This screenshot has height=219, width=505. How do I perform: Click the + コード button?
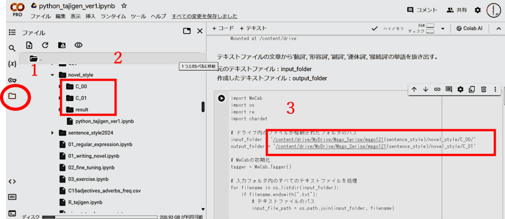223,29
